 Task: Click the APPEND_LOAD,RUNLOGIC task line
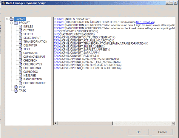coord(87,65)
